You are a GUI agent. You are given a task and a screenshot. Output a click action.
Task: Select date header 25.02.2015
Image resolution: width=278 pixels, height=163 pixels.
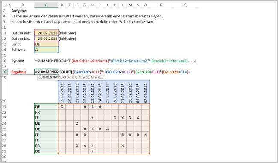pos(107,92)
